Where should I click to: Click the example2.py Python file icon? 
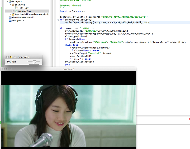tap(16, 11)
